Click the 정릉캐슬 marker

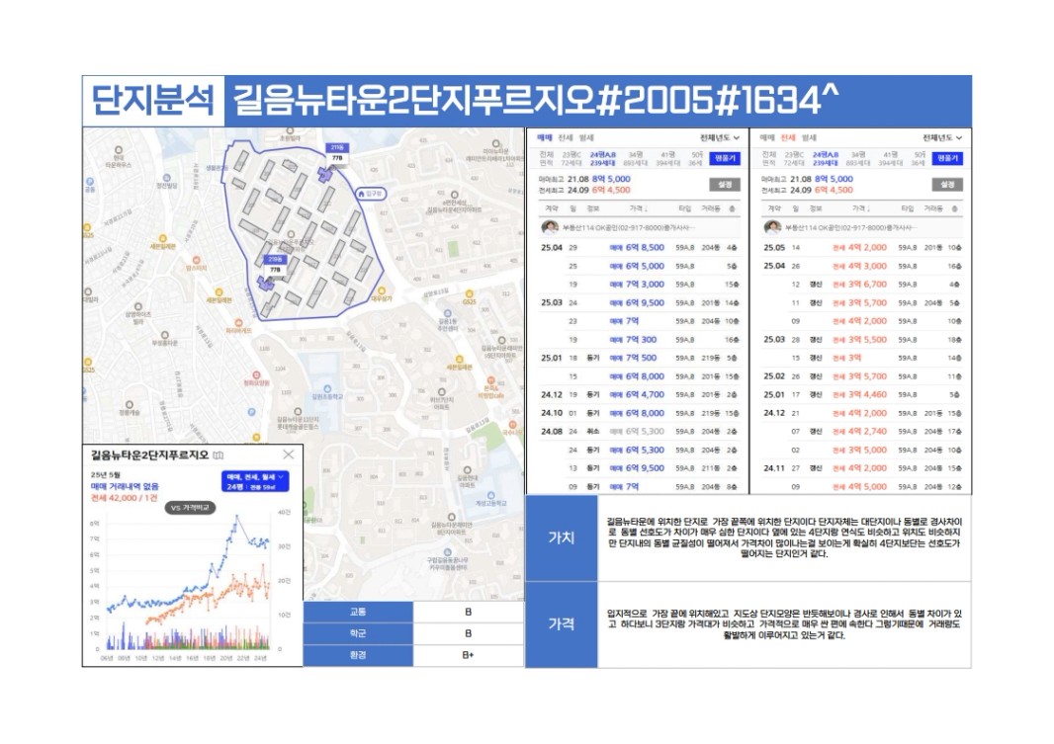[x=130, y=408]
